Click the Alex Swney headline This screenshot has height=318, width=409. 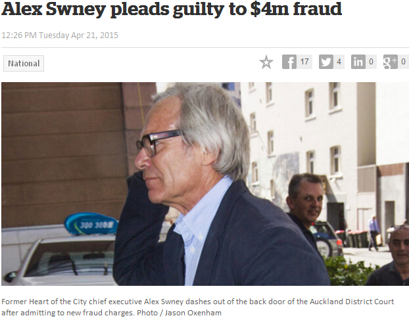(x=172, y=9)
